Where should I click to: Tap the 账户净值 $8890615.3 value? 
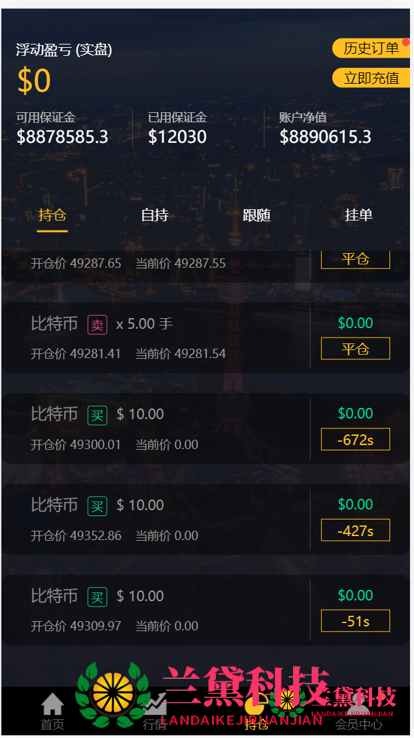point(325,137)
